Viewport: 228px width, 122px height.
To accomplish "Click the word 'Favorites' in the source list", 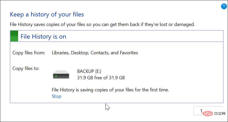I will pyautogui.click(x=129, y=53).
